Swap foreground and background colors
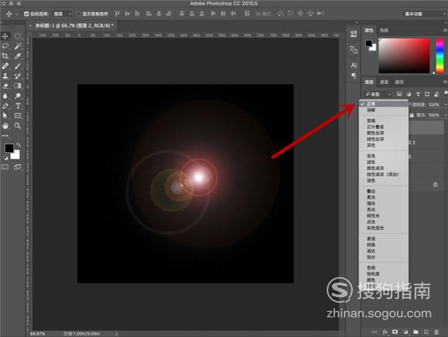Viewport: 448px width, 337px height. tap(19, 145)
